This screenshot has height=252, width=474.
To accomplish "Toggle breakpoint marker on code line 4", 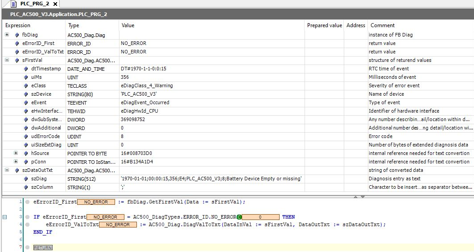I will [27, 225].
